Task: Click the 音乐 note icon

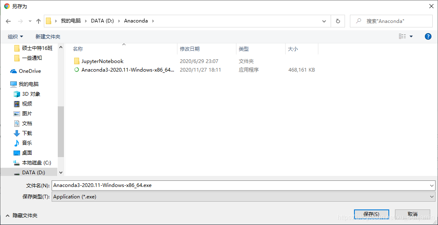Action: click(x=17, y=143)
